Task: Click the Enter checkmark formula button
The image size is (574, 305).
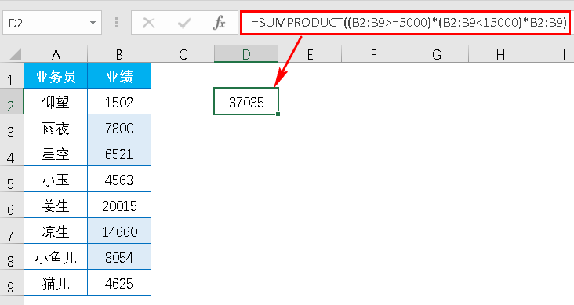Action: tap(183, 23)
